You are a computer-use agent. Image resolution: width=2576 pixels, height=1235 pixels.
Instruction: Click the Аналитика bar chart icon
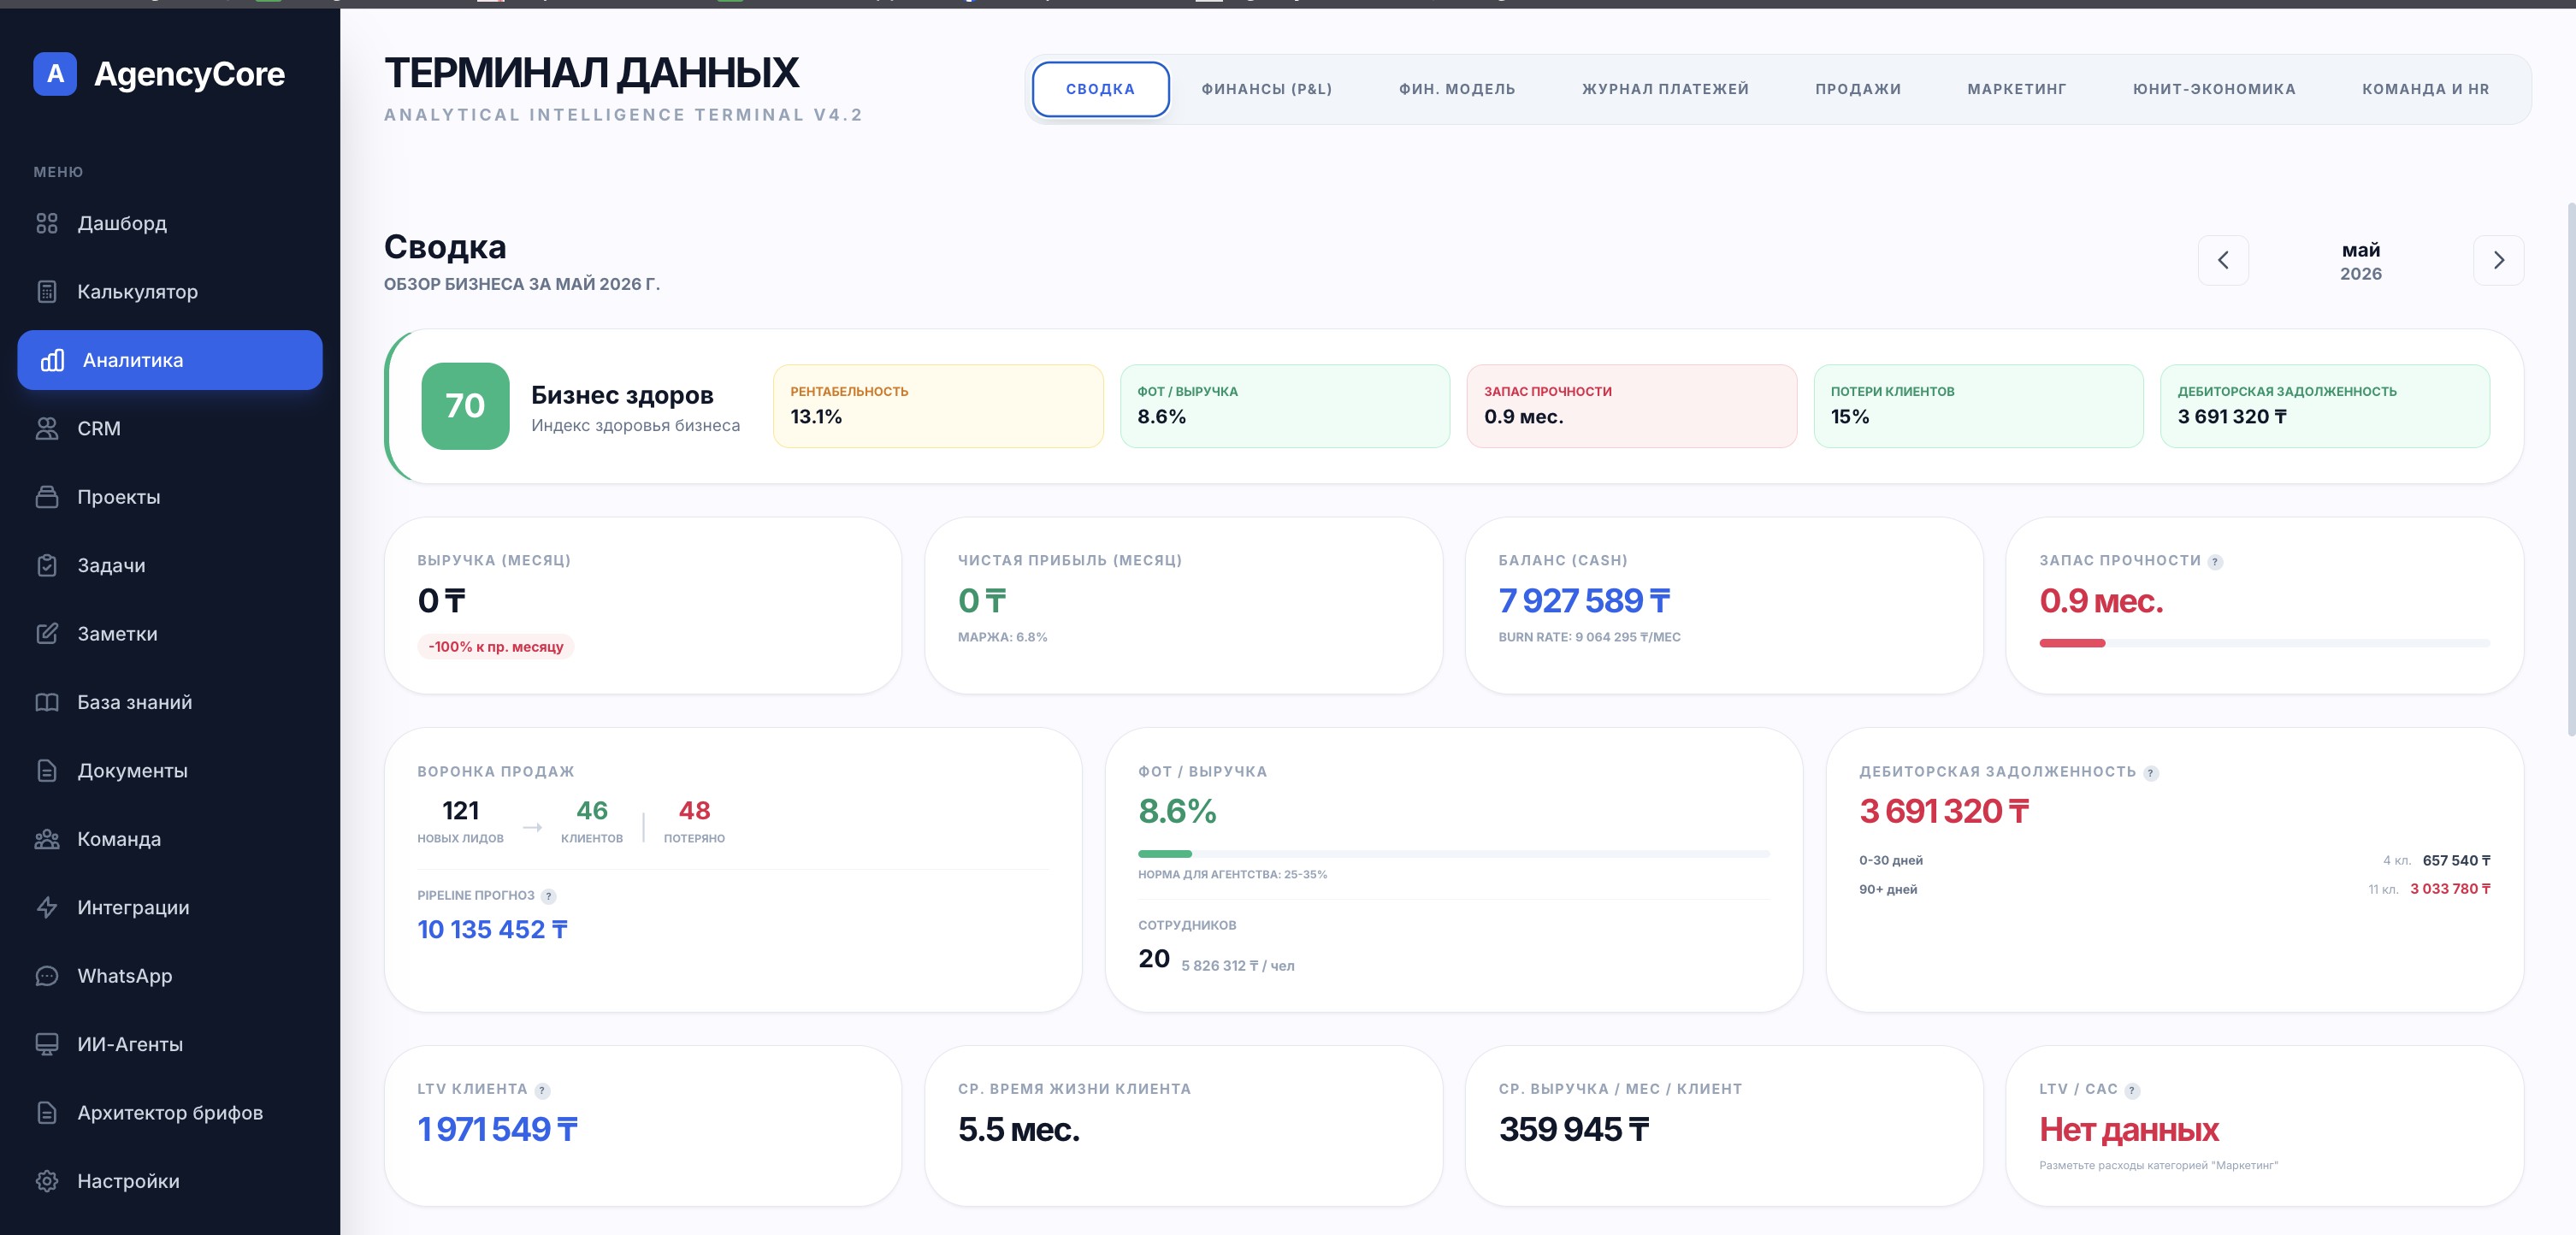[52, 360]
